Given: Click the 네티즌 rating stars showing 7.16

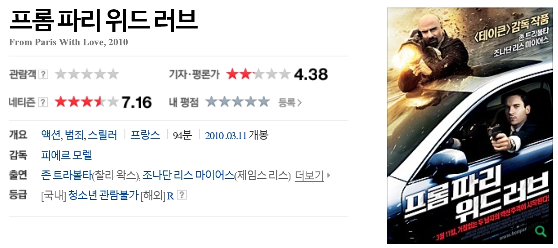Looking at the screenshot, I should tap(87, 102).
